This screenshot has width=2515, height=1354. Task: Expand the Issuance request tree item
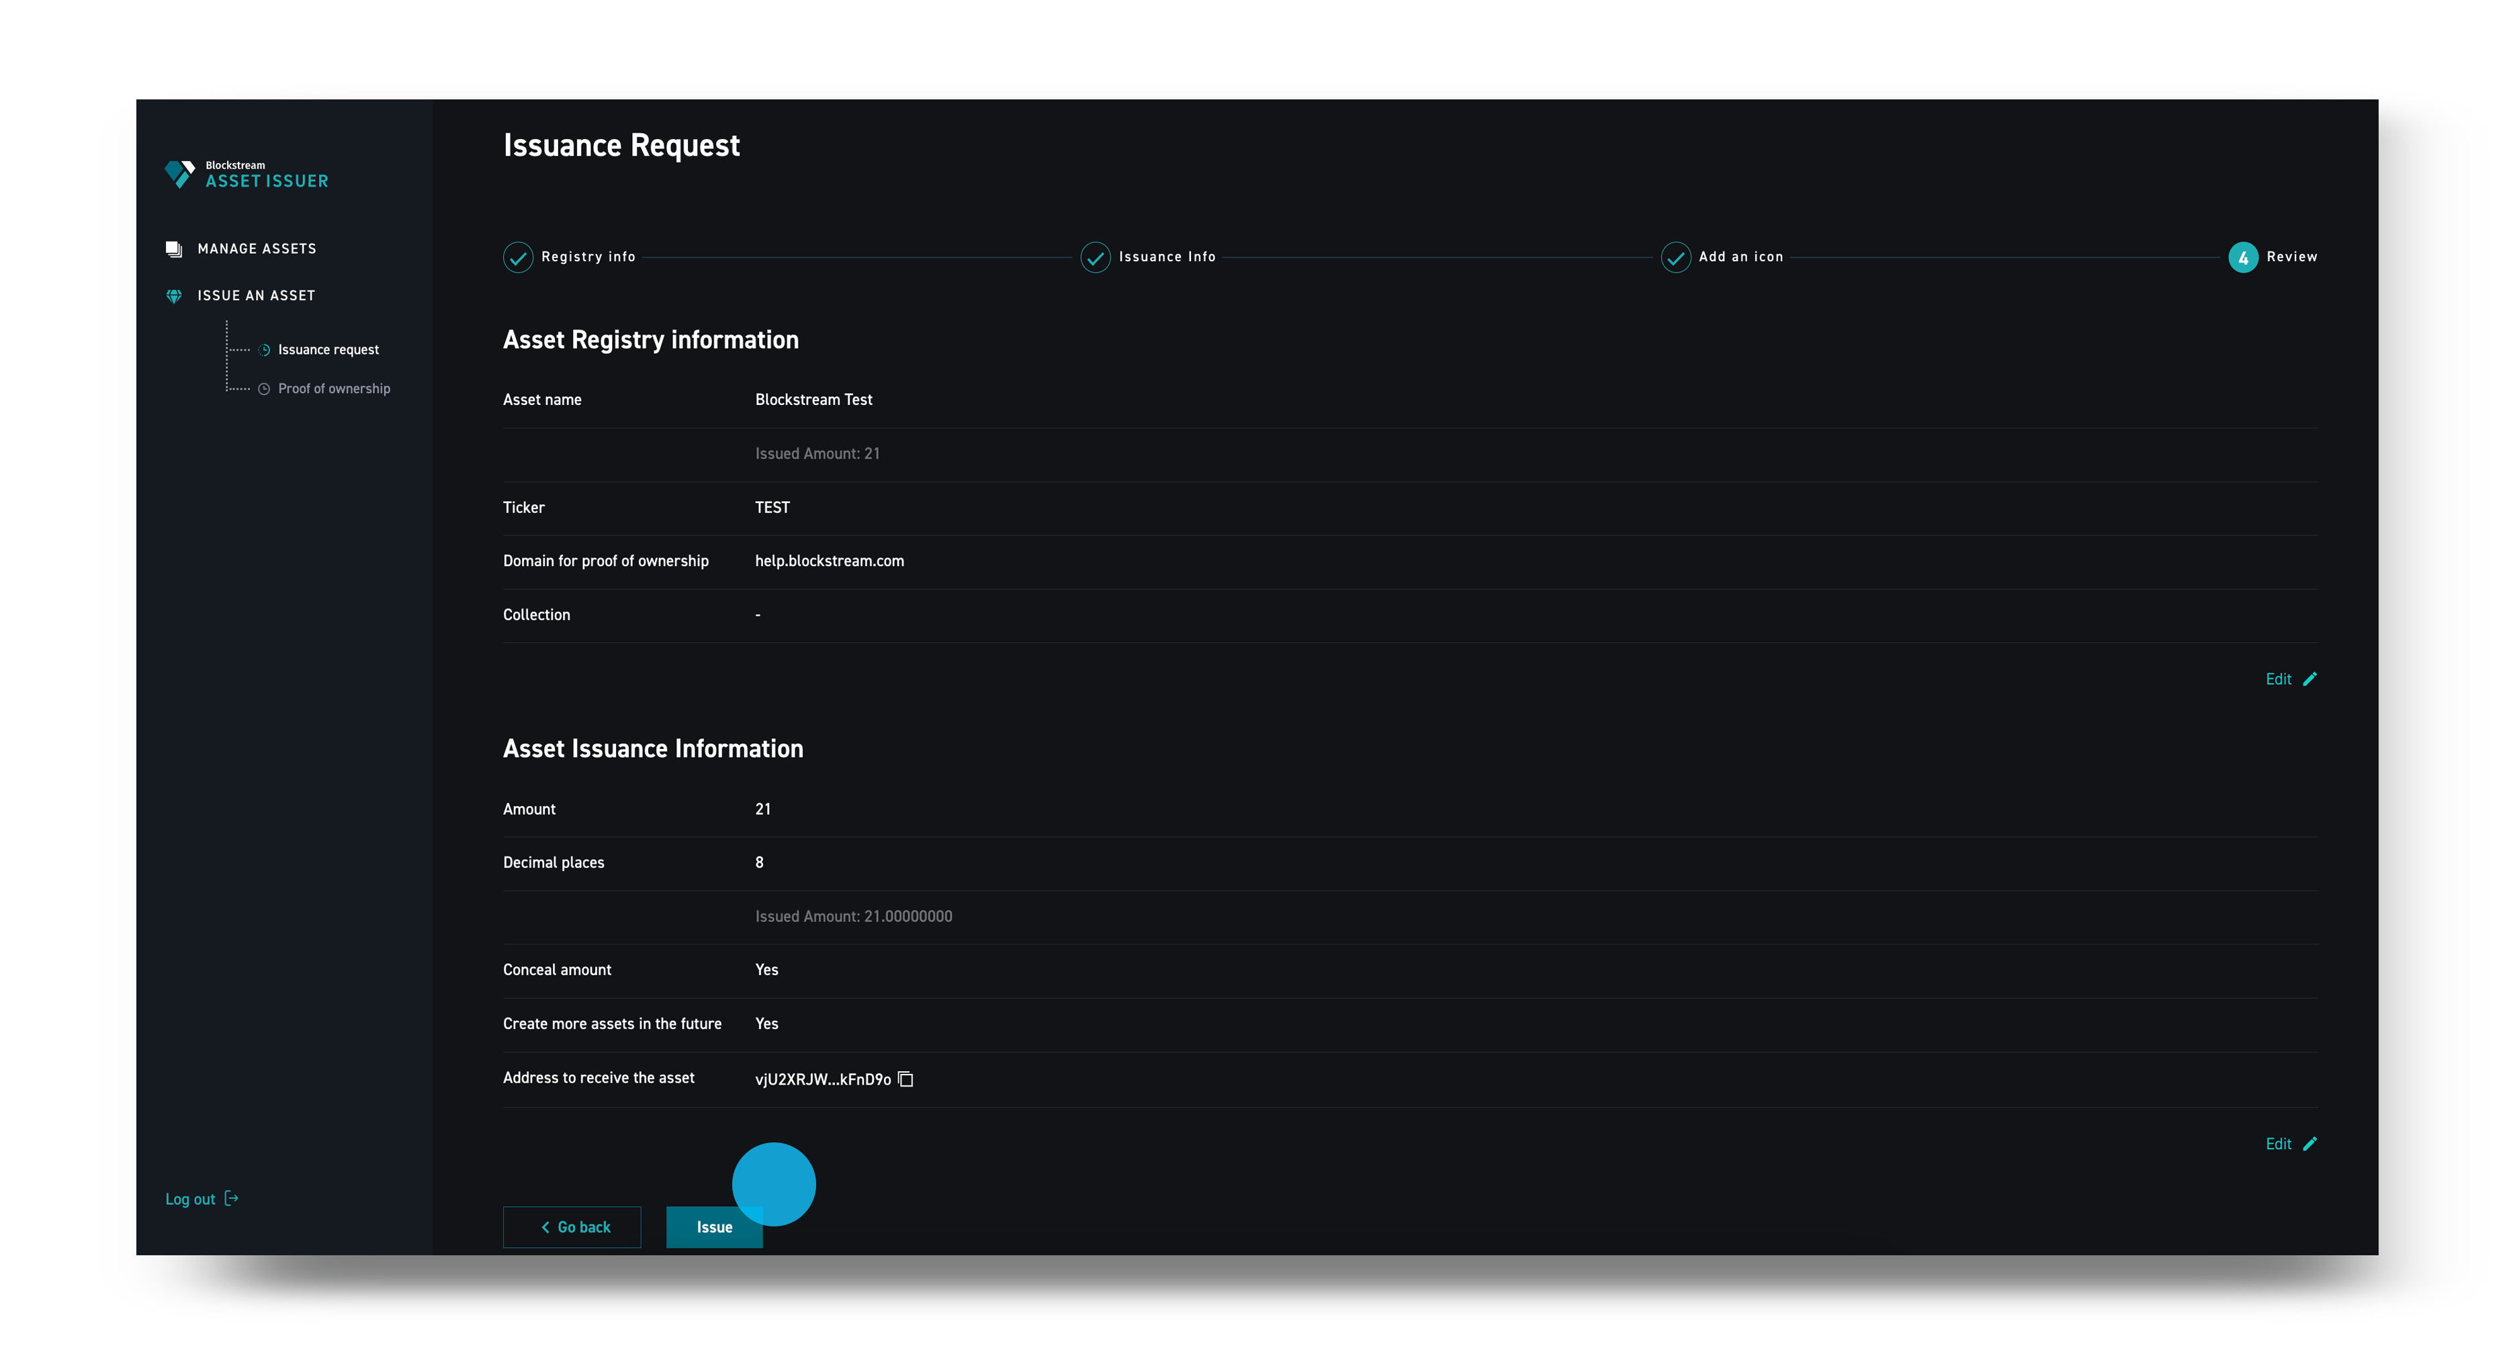point(327,349)
